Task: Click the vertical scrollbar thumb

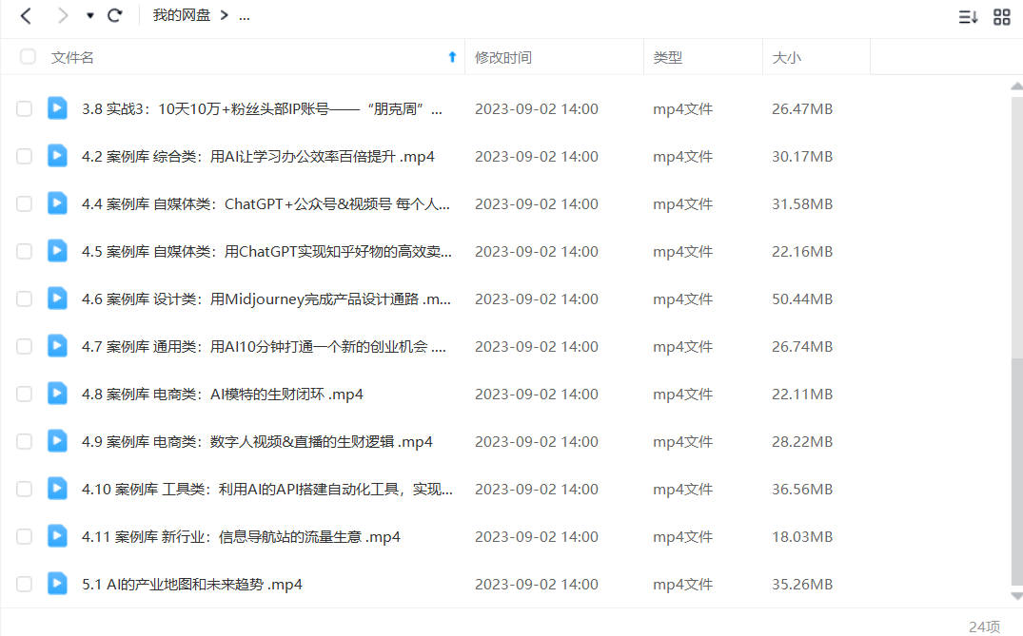Action: point(1016,472)
